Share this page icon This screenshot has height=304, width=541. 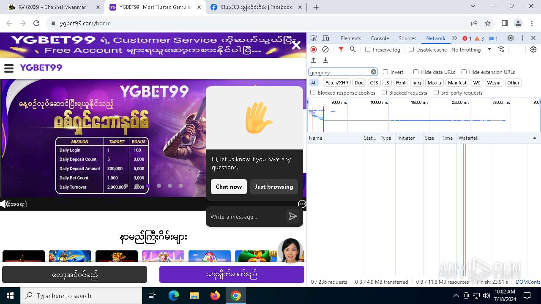pos(474,23)
